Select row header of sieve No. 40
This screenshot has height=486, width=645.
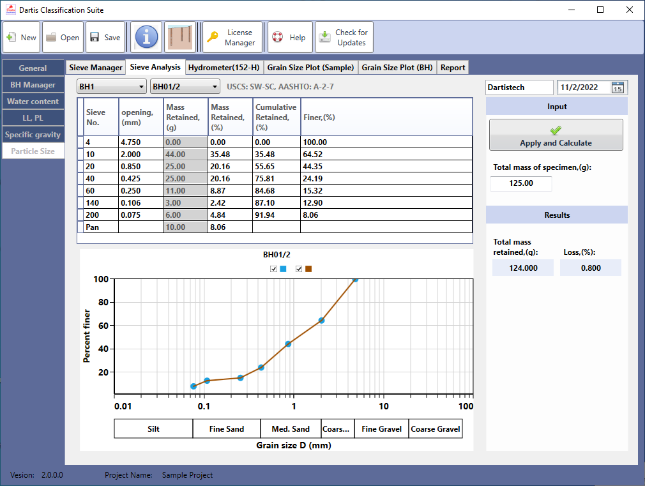click(x=80, y=179)
